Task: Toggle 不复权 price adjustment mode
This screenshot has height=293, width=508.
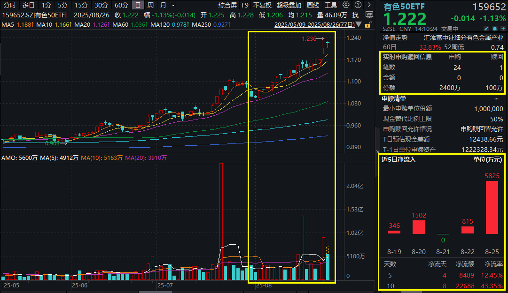Action: point(261,5)
